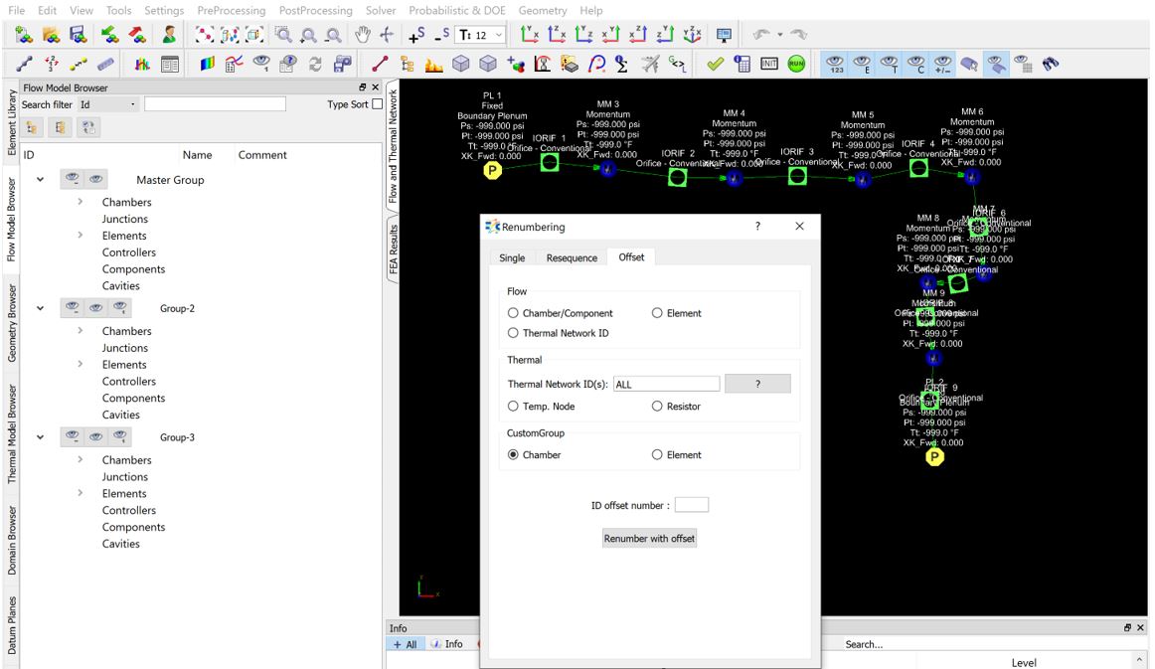Open the PostProcessing menu
Viewport: 1155px width, 669px height.
coord(315,10)
